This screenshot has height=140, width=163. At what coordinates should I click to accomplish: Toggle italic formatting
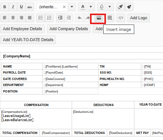[x=13, y=7]
